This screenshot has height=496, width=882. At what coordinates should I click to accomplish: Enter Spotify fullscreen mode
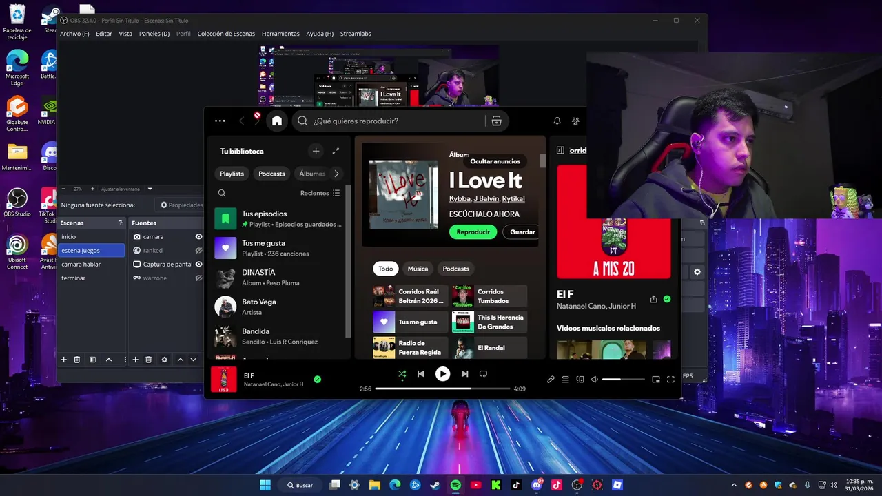pos(670,379)
